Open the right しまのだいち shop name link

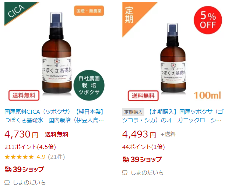coord(147,172)
